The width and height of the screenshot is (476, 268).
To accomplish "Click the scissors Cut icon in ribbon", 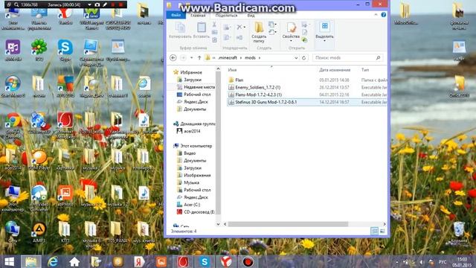I will 214,25.
